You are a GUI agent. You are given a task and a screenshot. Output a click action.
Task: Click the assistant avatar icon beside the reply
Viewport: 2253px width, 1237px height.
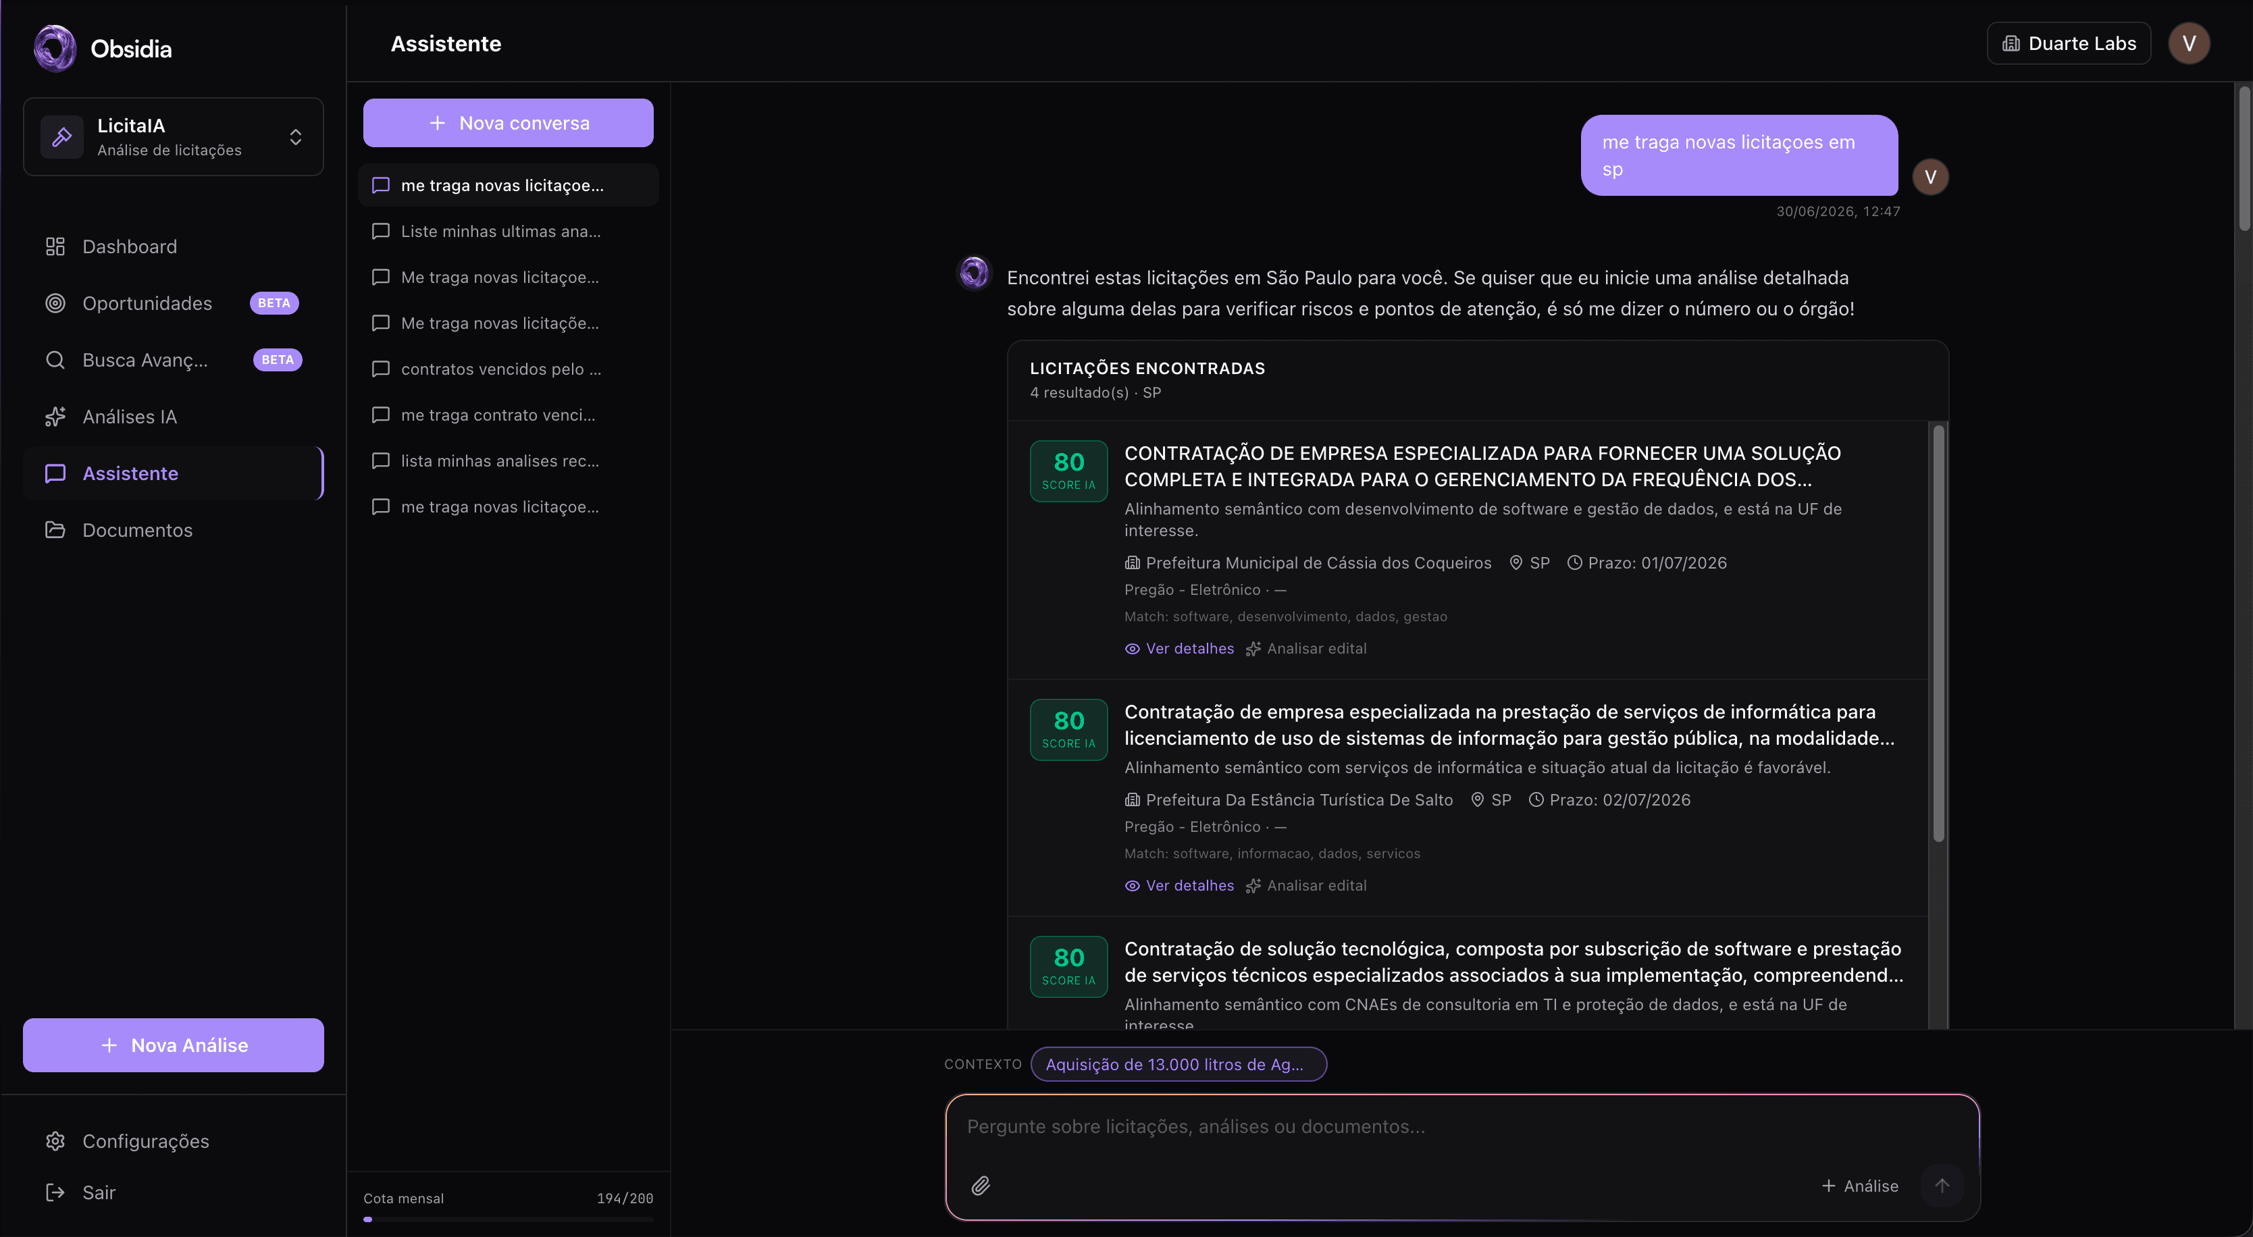click(x=973, y=273)
